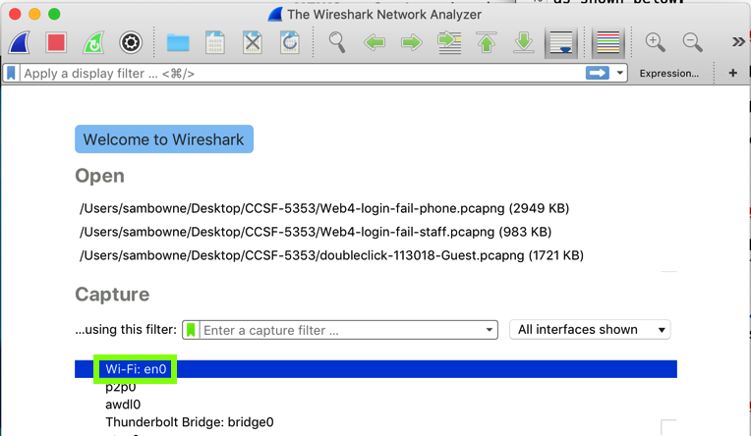Expand the display filter history dropdown
Viewport: 751px width, 436px height.
click(620, 74)
